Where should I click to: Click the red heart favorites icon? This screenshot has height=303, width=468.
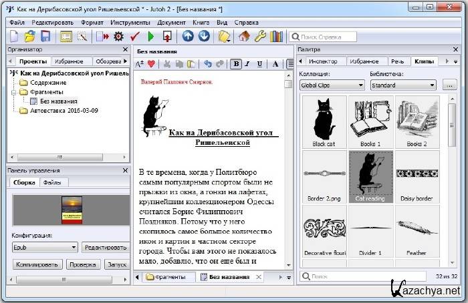(151, 64)
